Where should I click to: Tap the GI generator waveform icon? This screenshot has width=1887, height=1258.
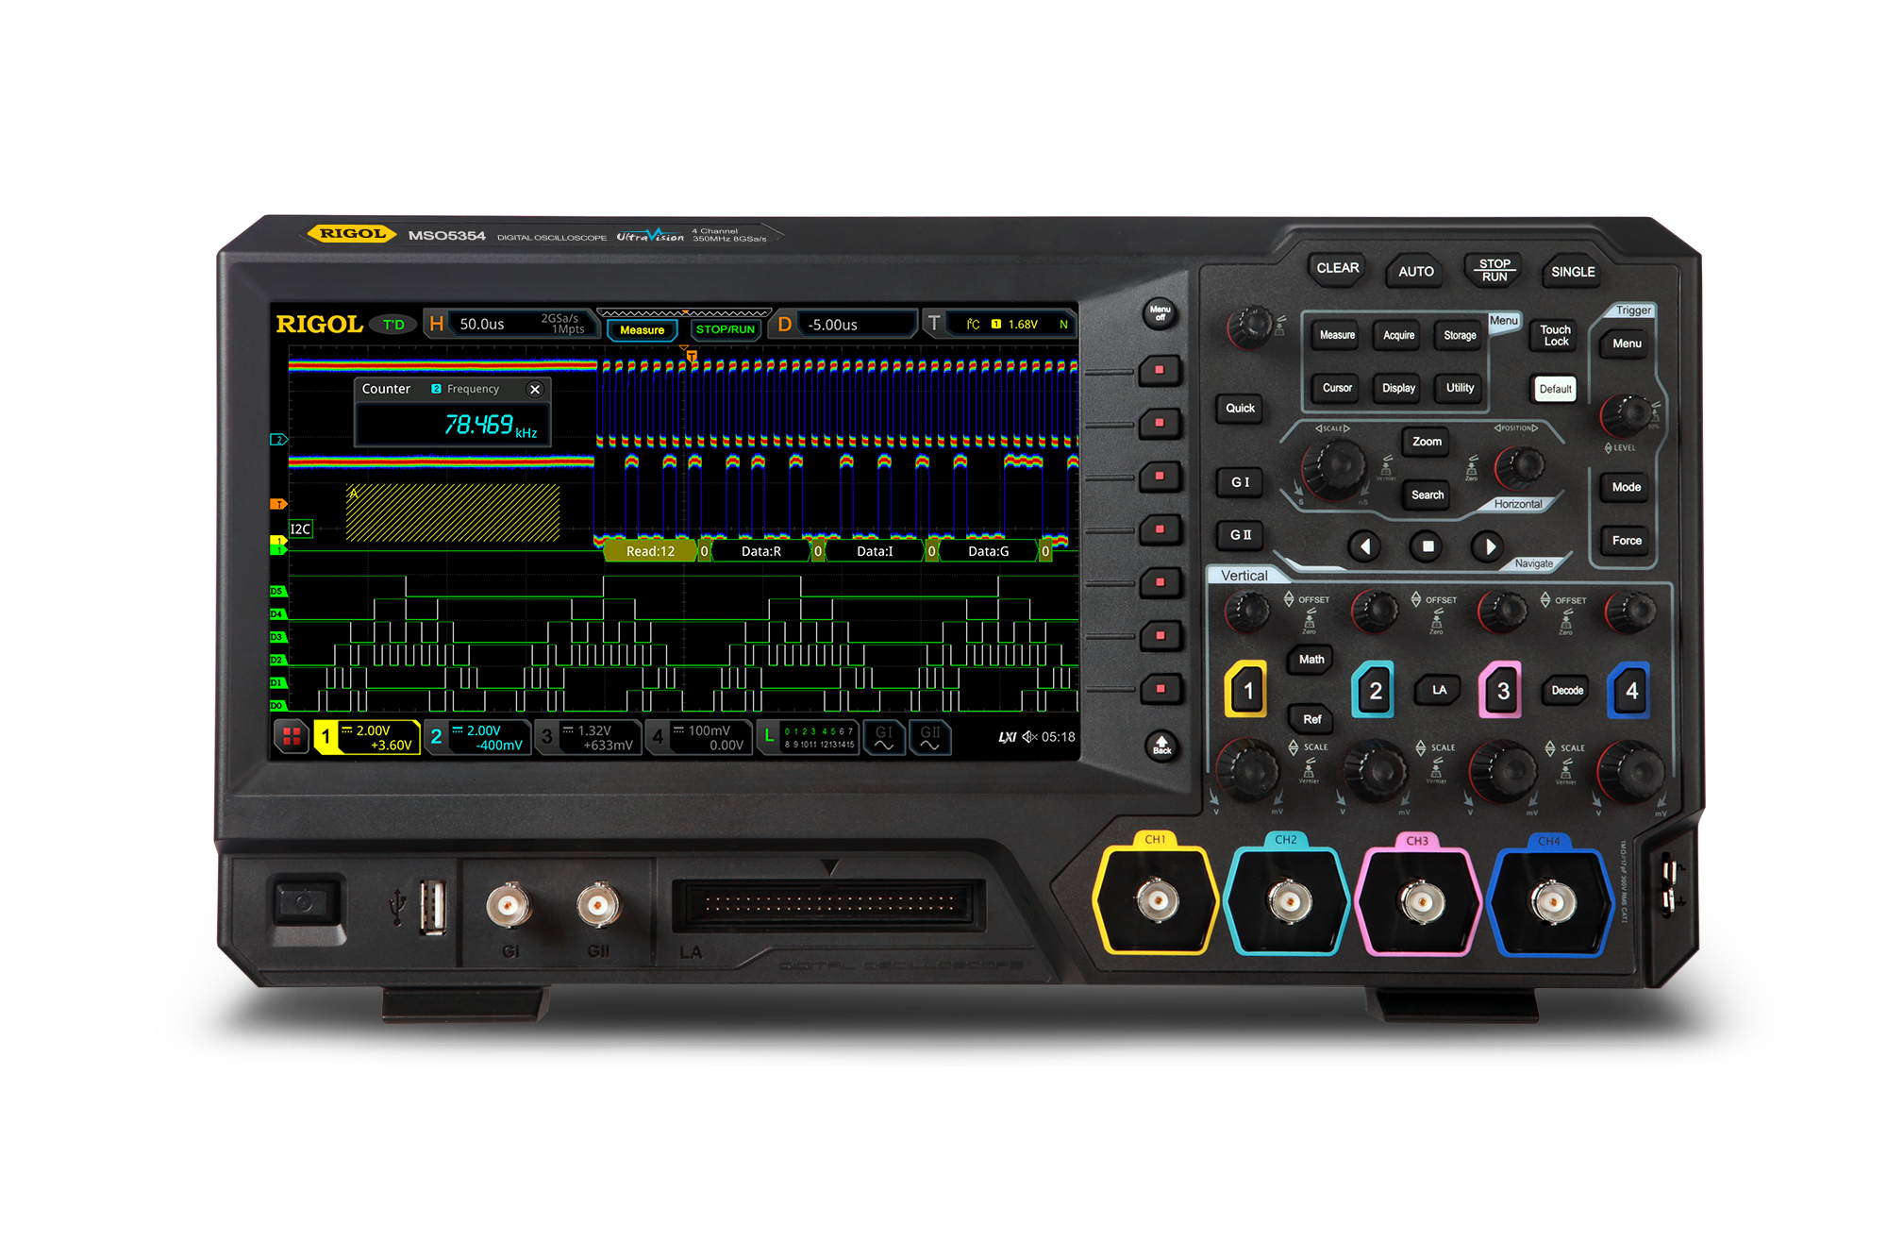tap(884, 737)
